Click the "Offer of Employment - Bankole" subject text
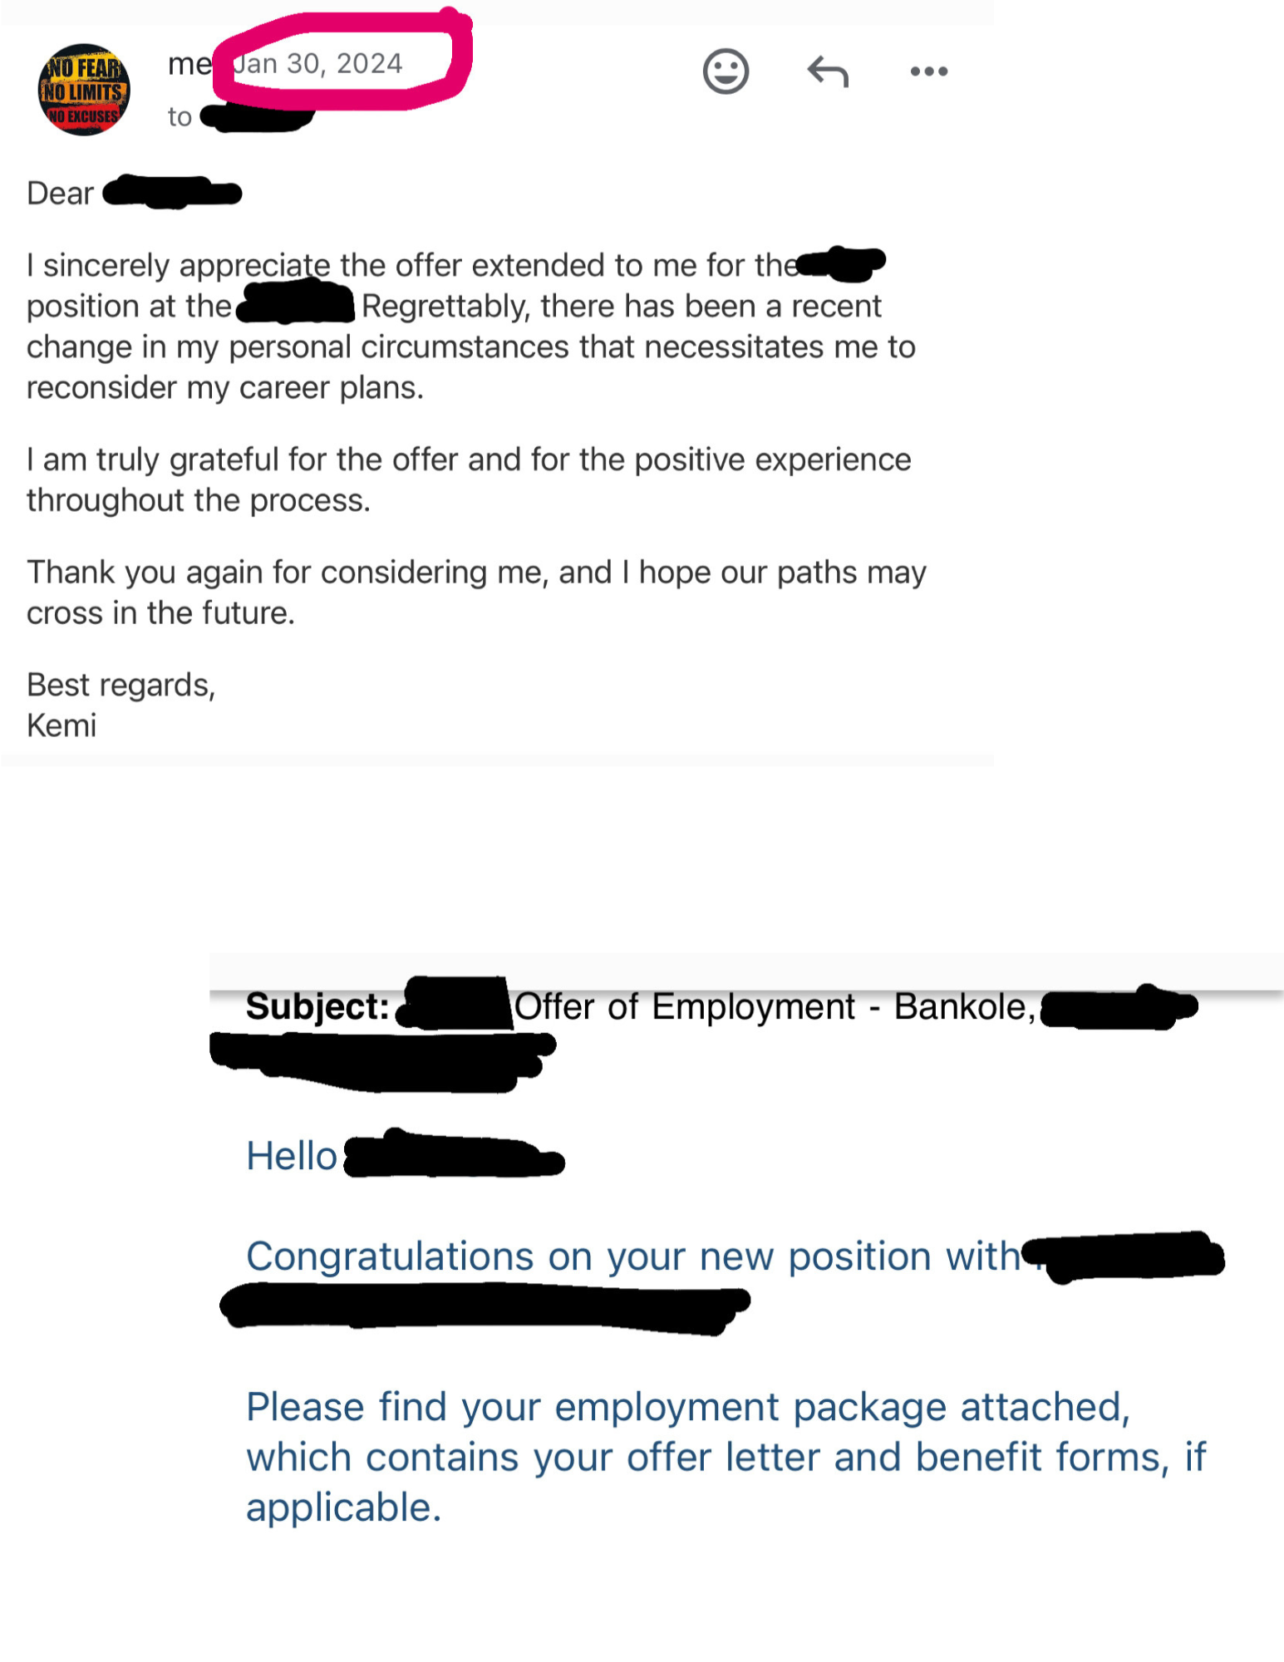The width and height of the screenshot is (1284, 1662). pyautogui.click(x=774, y=1007)
